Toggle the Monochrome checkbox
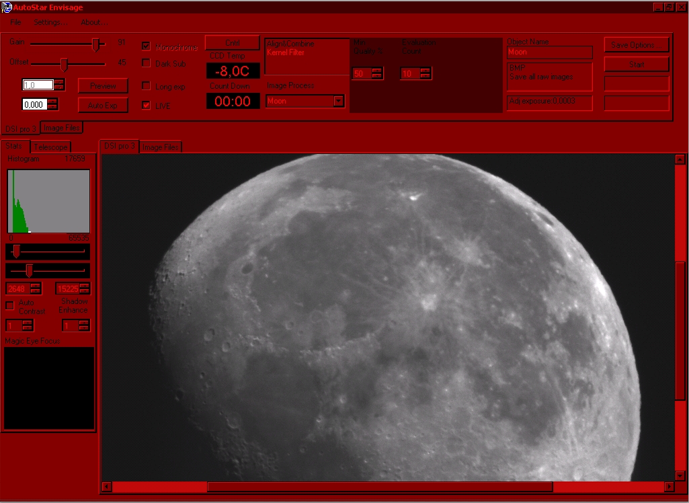689x503 pixels. [147, 46]
